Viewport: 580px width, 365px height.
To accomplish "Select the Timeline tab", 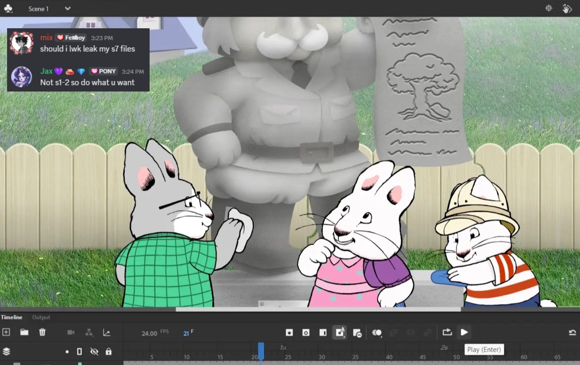I will (11, 317).
